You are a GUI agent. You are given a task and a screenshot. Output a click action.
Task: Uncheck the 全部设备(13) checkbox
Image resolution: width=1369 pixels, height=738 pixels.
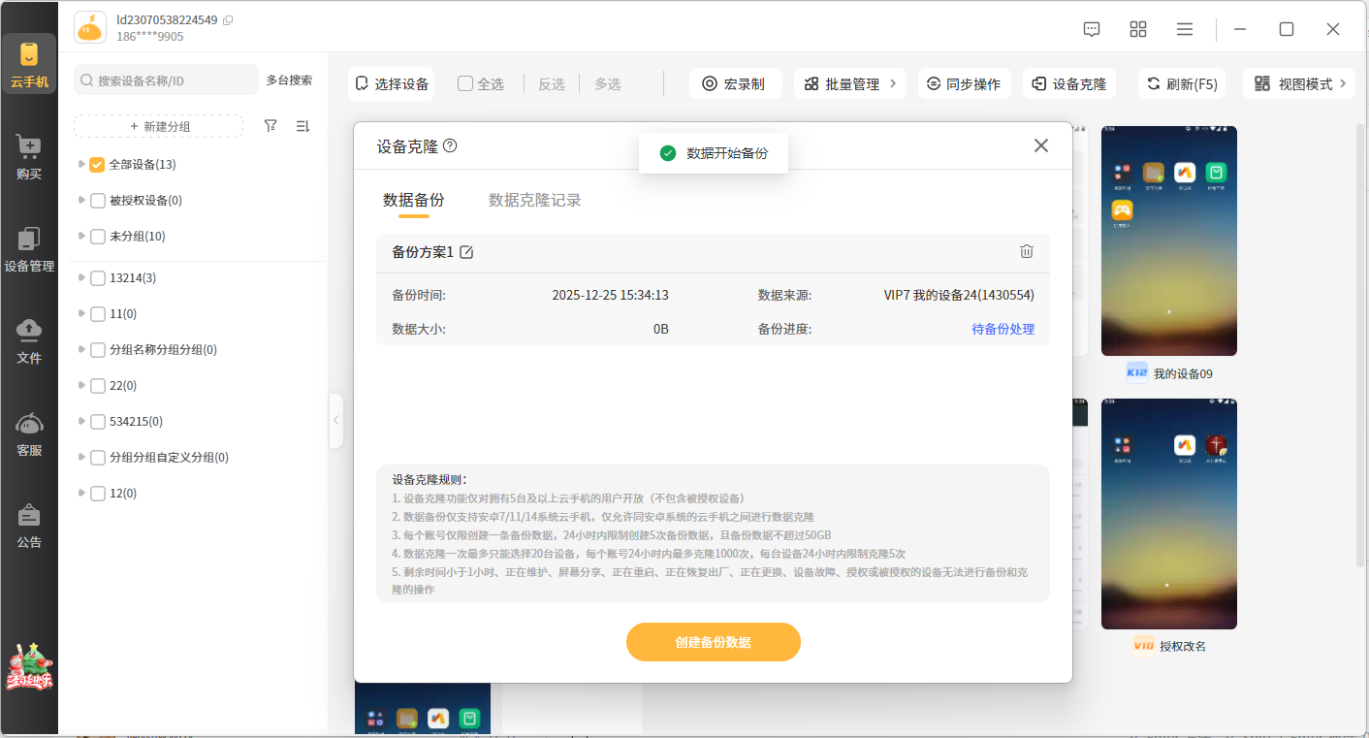click(x=97, y=165)
